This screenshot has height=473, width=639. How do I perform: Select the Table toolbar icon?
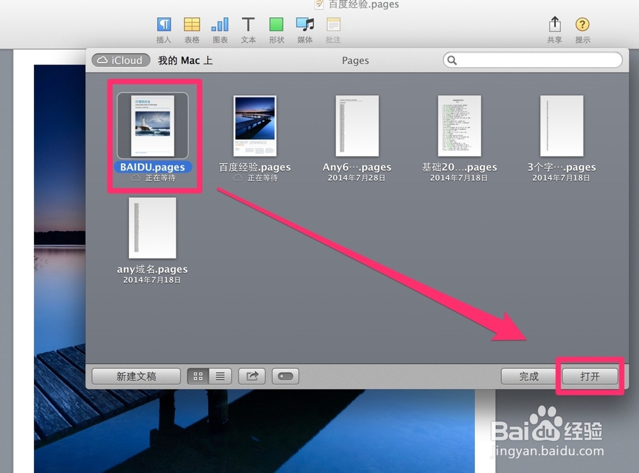pyautogui.click(x=192, y=25)
